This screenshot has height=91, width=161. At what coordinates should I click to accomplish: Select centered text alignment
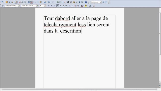tap(61, 6)
